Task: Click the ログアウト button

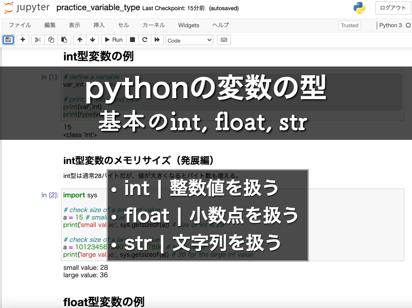Action: point(392,8)
